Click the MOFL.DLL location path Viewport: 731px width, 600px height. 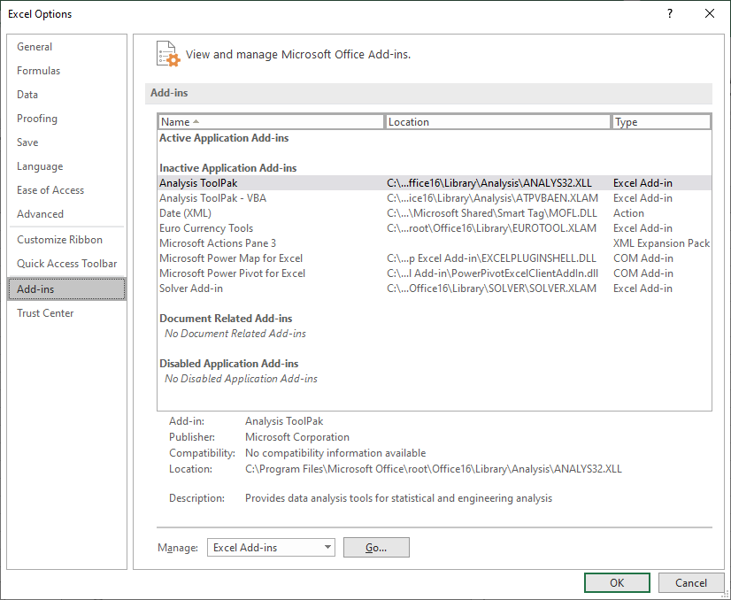point(492,213)
